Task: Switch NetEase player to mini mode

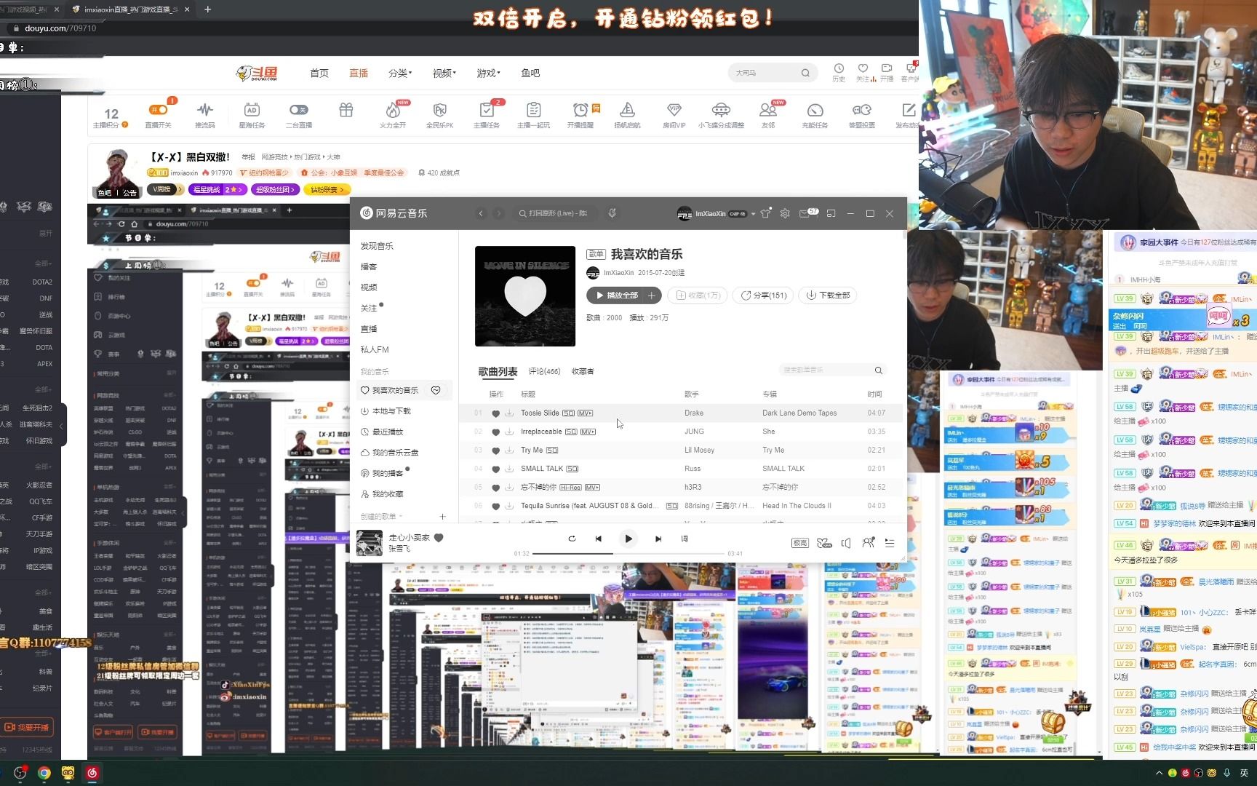Action: [x=831, y=213]
